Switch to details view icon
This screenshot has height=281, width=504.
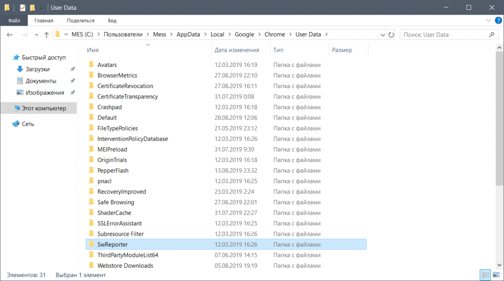(485, 275)
